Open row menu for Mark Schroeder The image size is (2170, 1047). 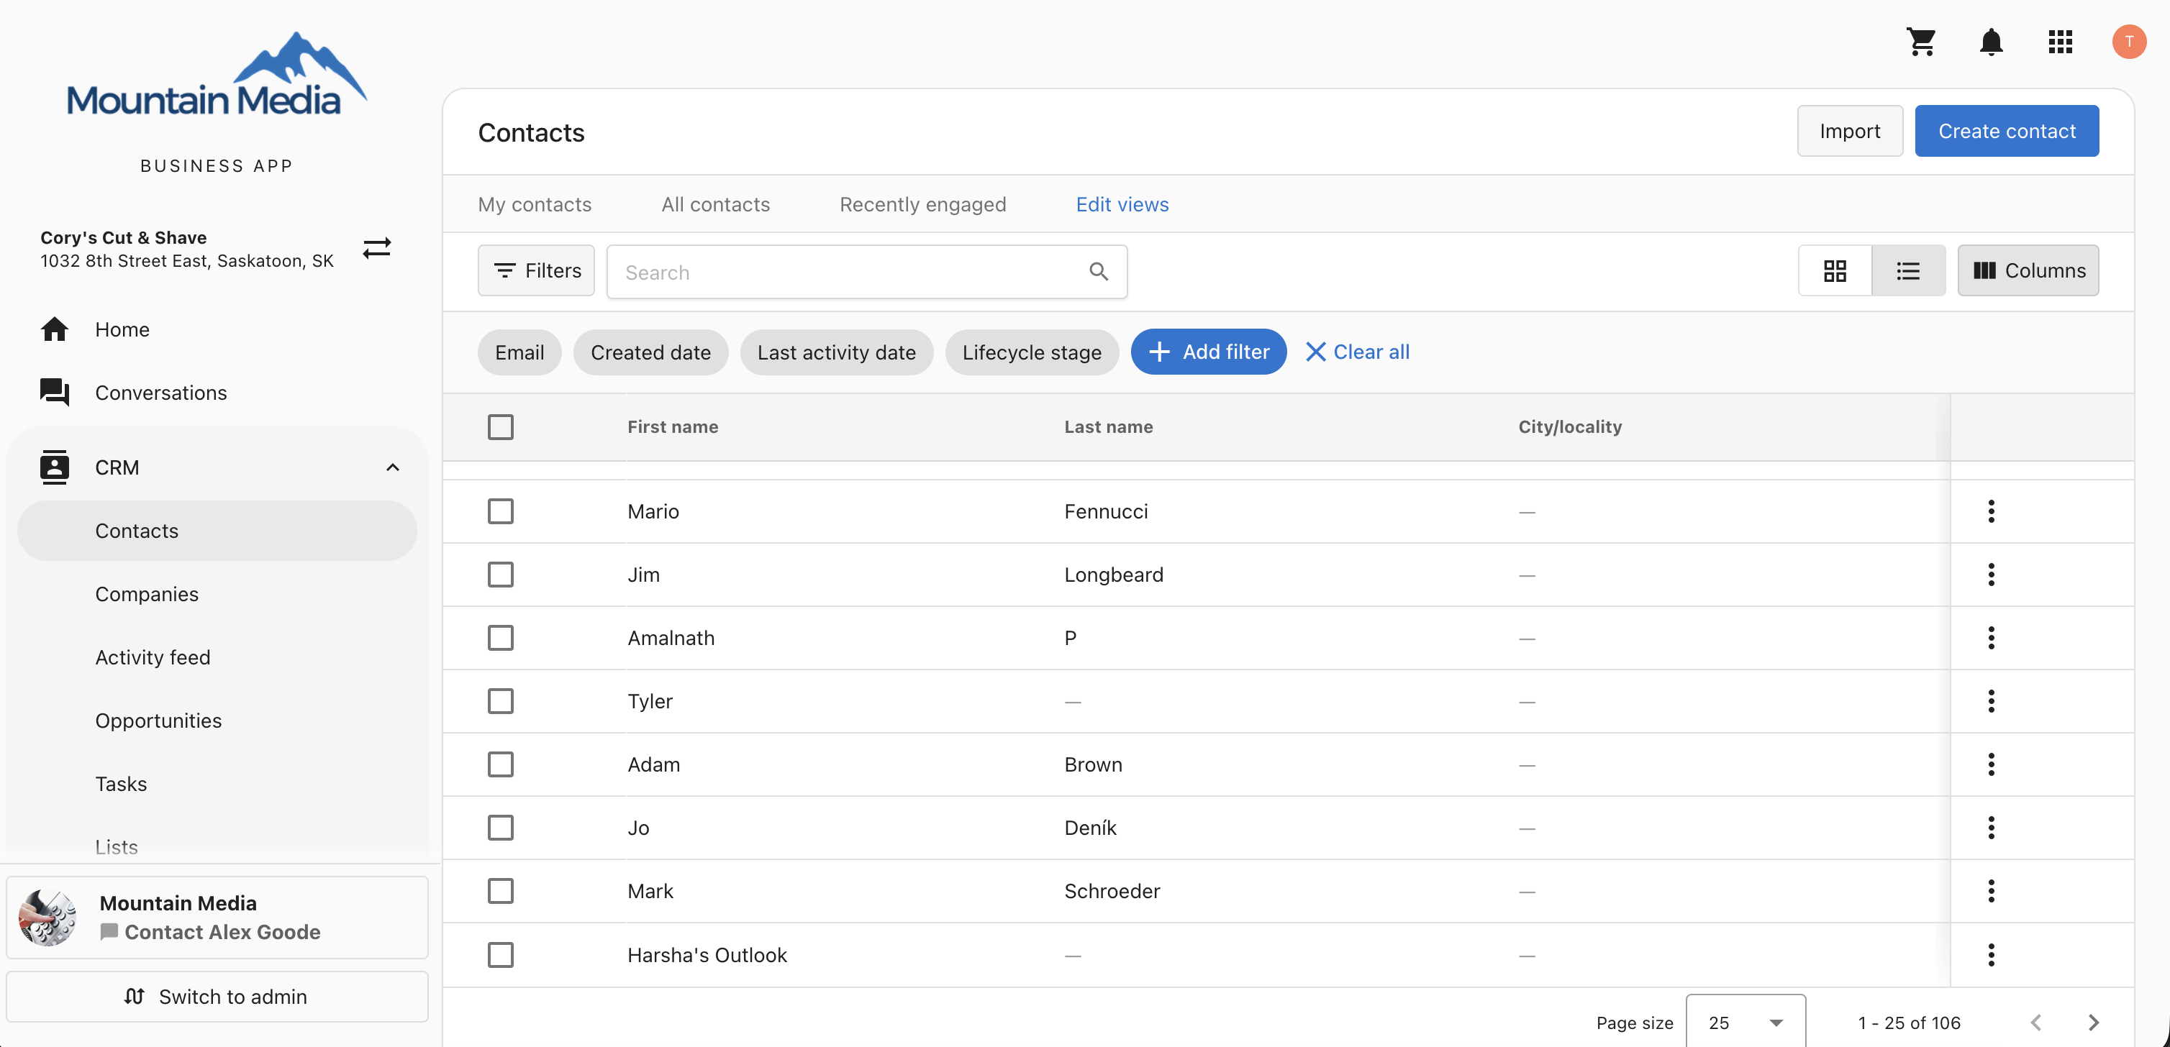[1992, 890]
